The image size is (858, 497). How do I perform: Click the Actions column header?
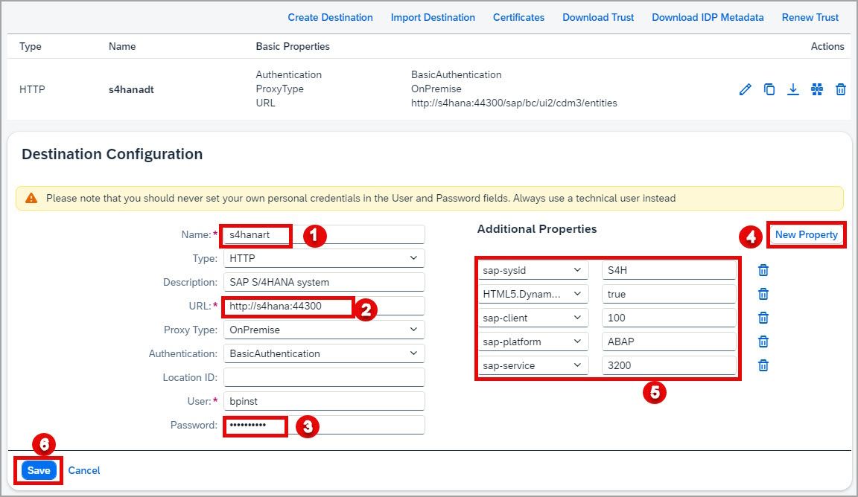coord(827,46)
